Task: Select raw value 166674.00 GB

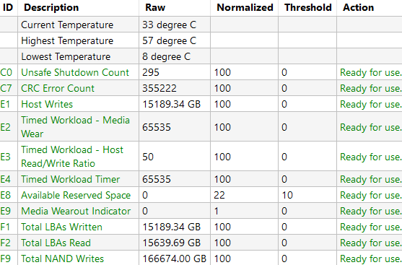Action: (175, 259)
